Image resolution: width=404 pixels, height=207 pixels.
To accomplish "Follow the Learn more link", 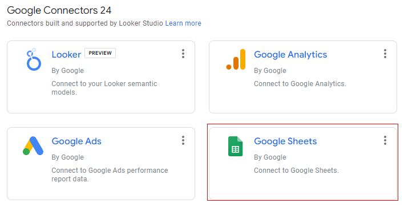I will (x=183, y=23).
